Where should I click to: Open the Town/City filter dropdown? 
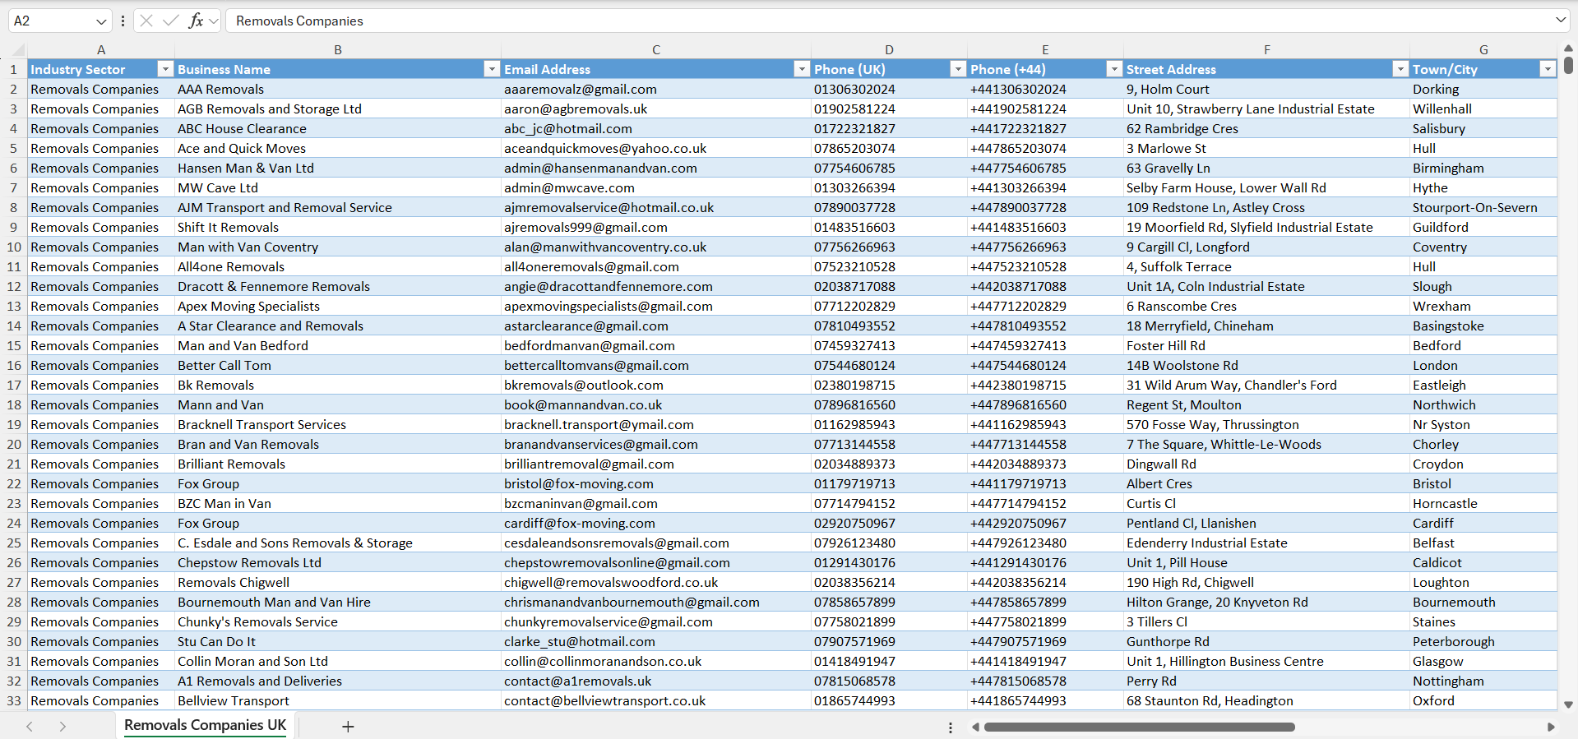pos(1548,69)
